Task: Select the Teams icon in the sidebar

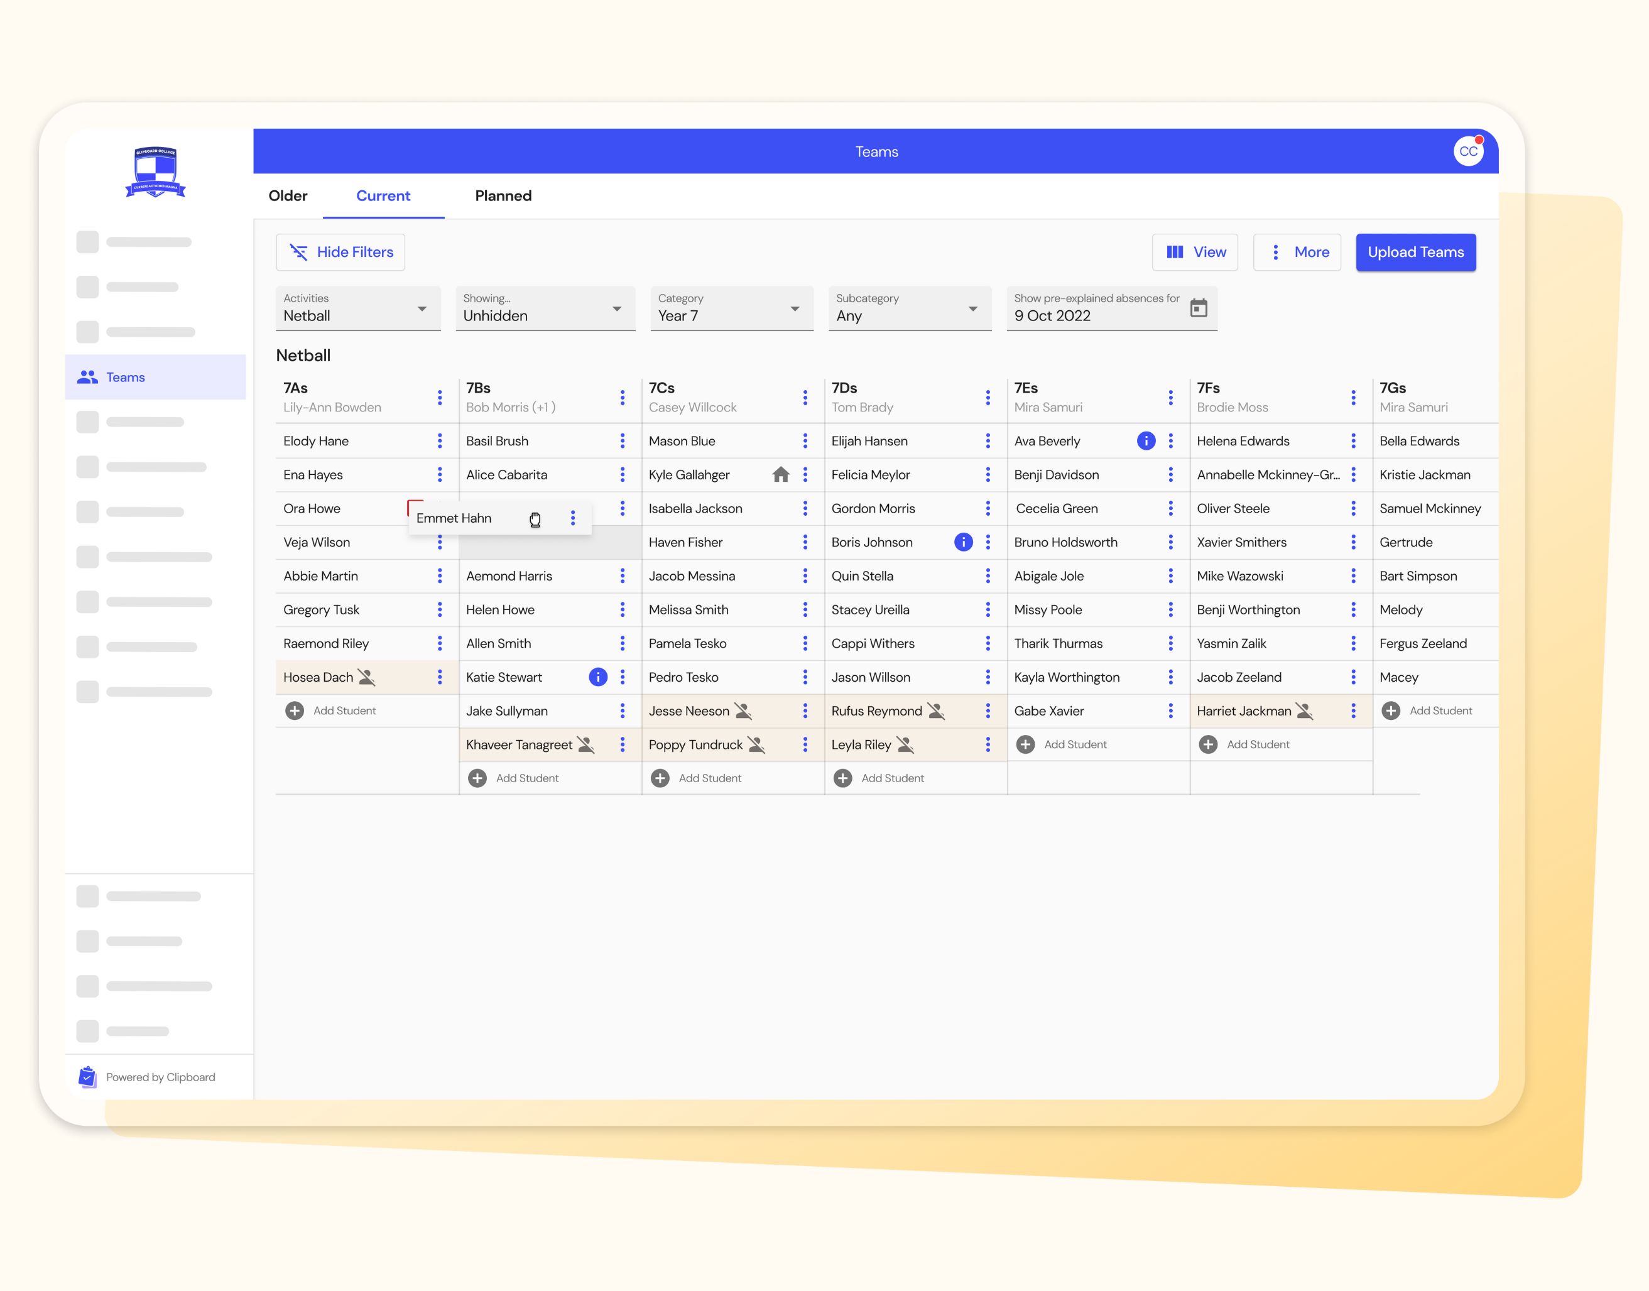Action: pyautogui.click(x=87, y=377)
